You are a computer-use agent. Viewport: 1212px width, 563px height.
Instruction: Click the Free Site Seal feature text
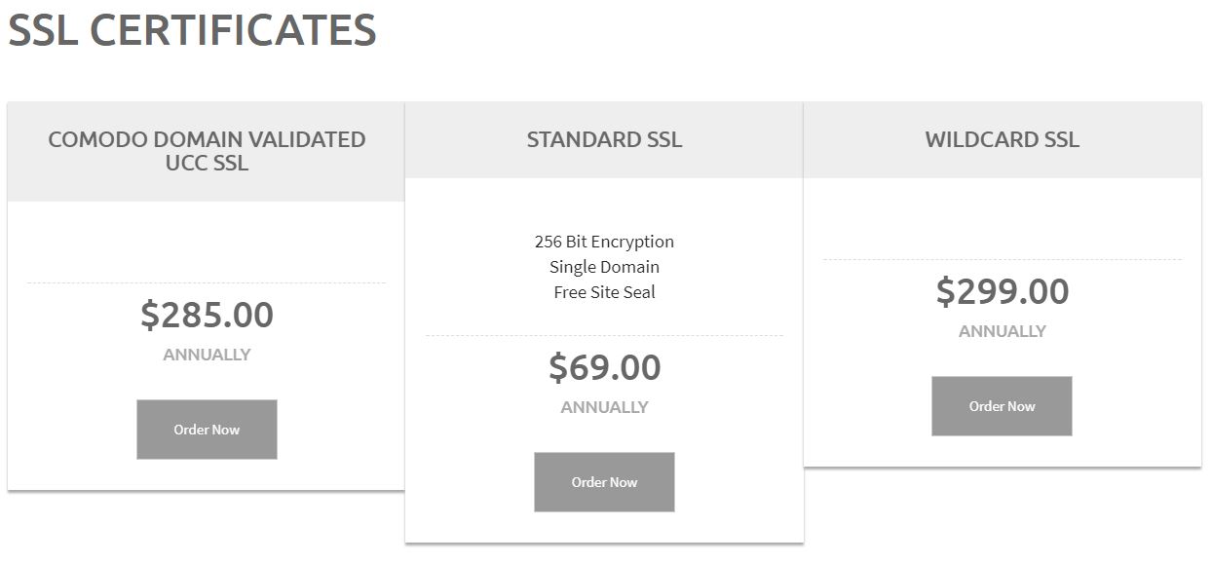coord(604,292)
